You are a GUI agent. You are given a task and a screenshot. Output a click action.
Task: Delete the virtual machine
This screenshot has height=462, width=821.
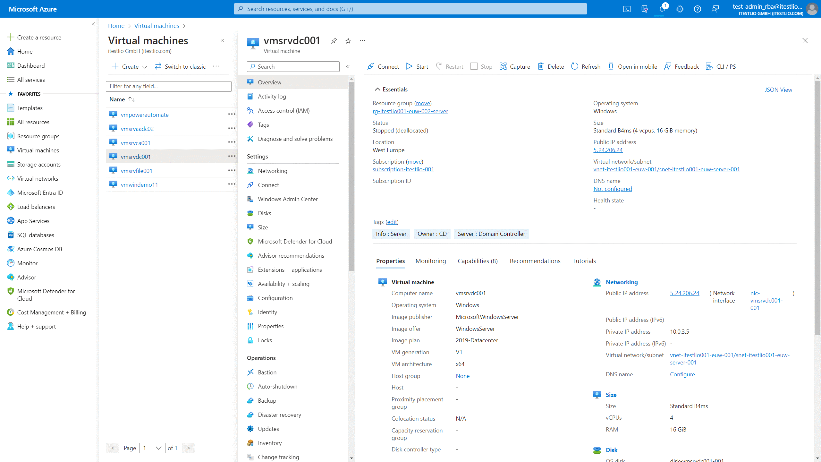click(x=551, y=66)
